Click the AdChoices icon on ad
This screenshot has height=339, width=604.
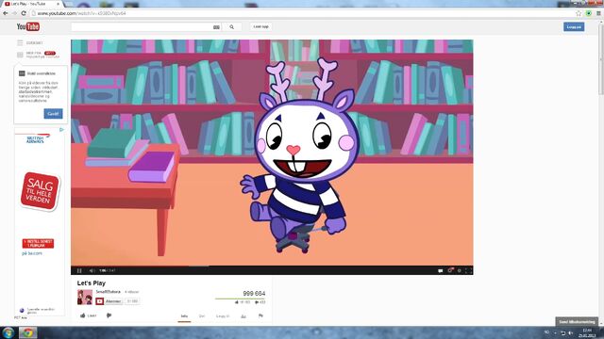pos(61,130)
